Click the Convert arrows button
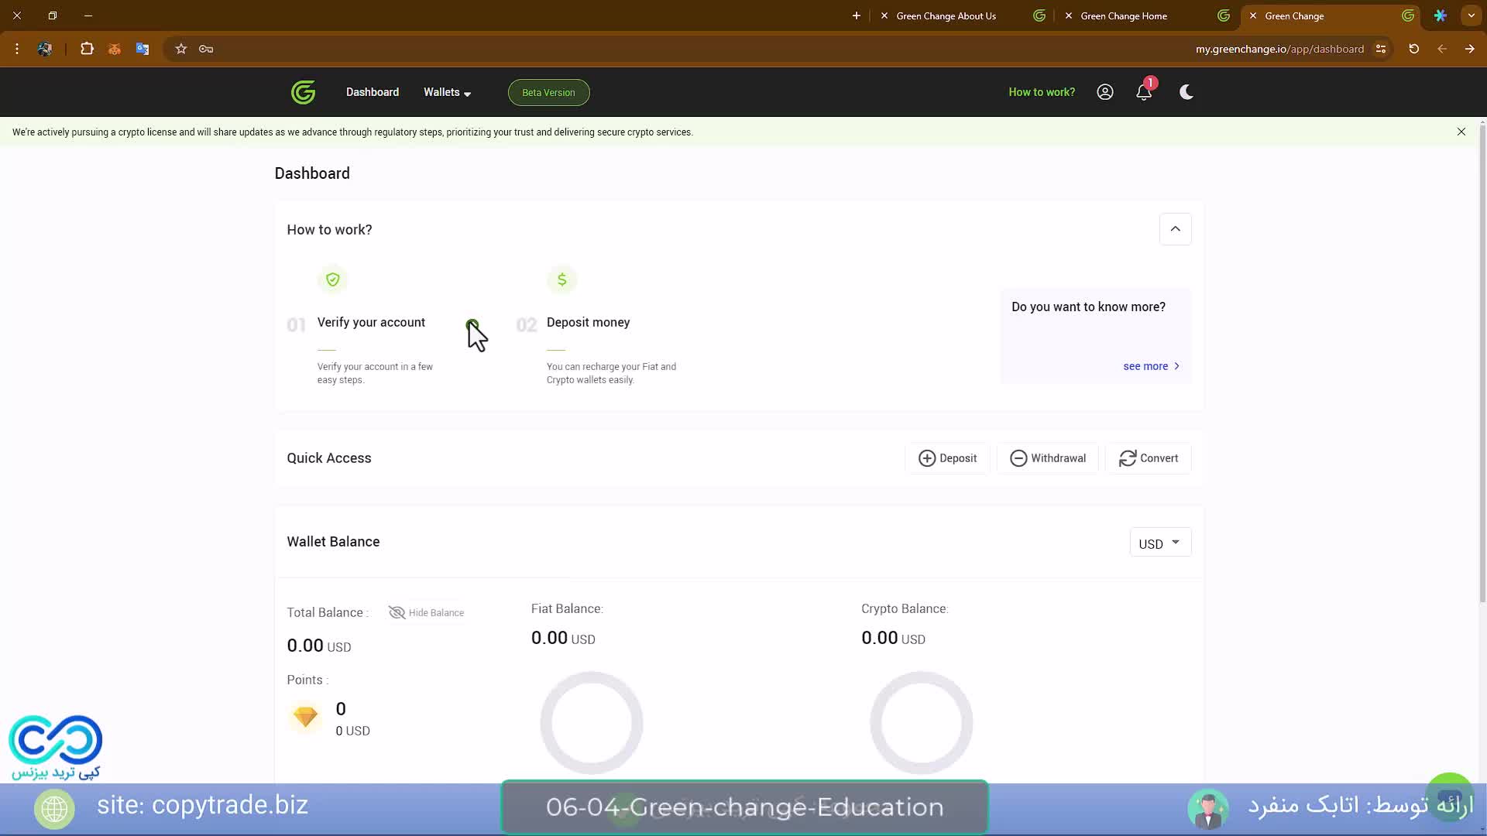The height and width of the screenshot is (836, 1487). point(1149,458)
